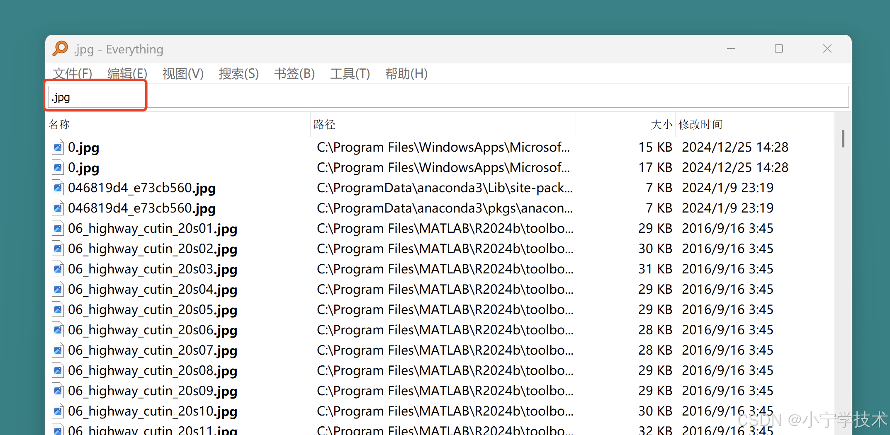Click WindowsApps path of 15 KB 0.jpg
The height and width of the screenshot is (435, 890).
coord(443,147)
